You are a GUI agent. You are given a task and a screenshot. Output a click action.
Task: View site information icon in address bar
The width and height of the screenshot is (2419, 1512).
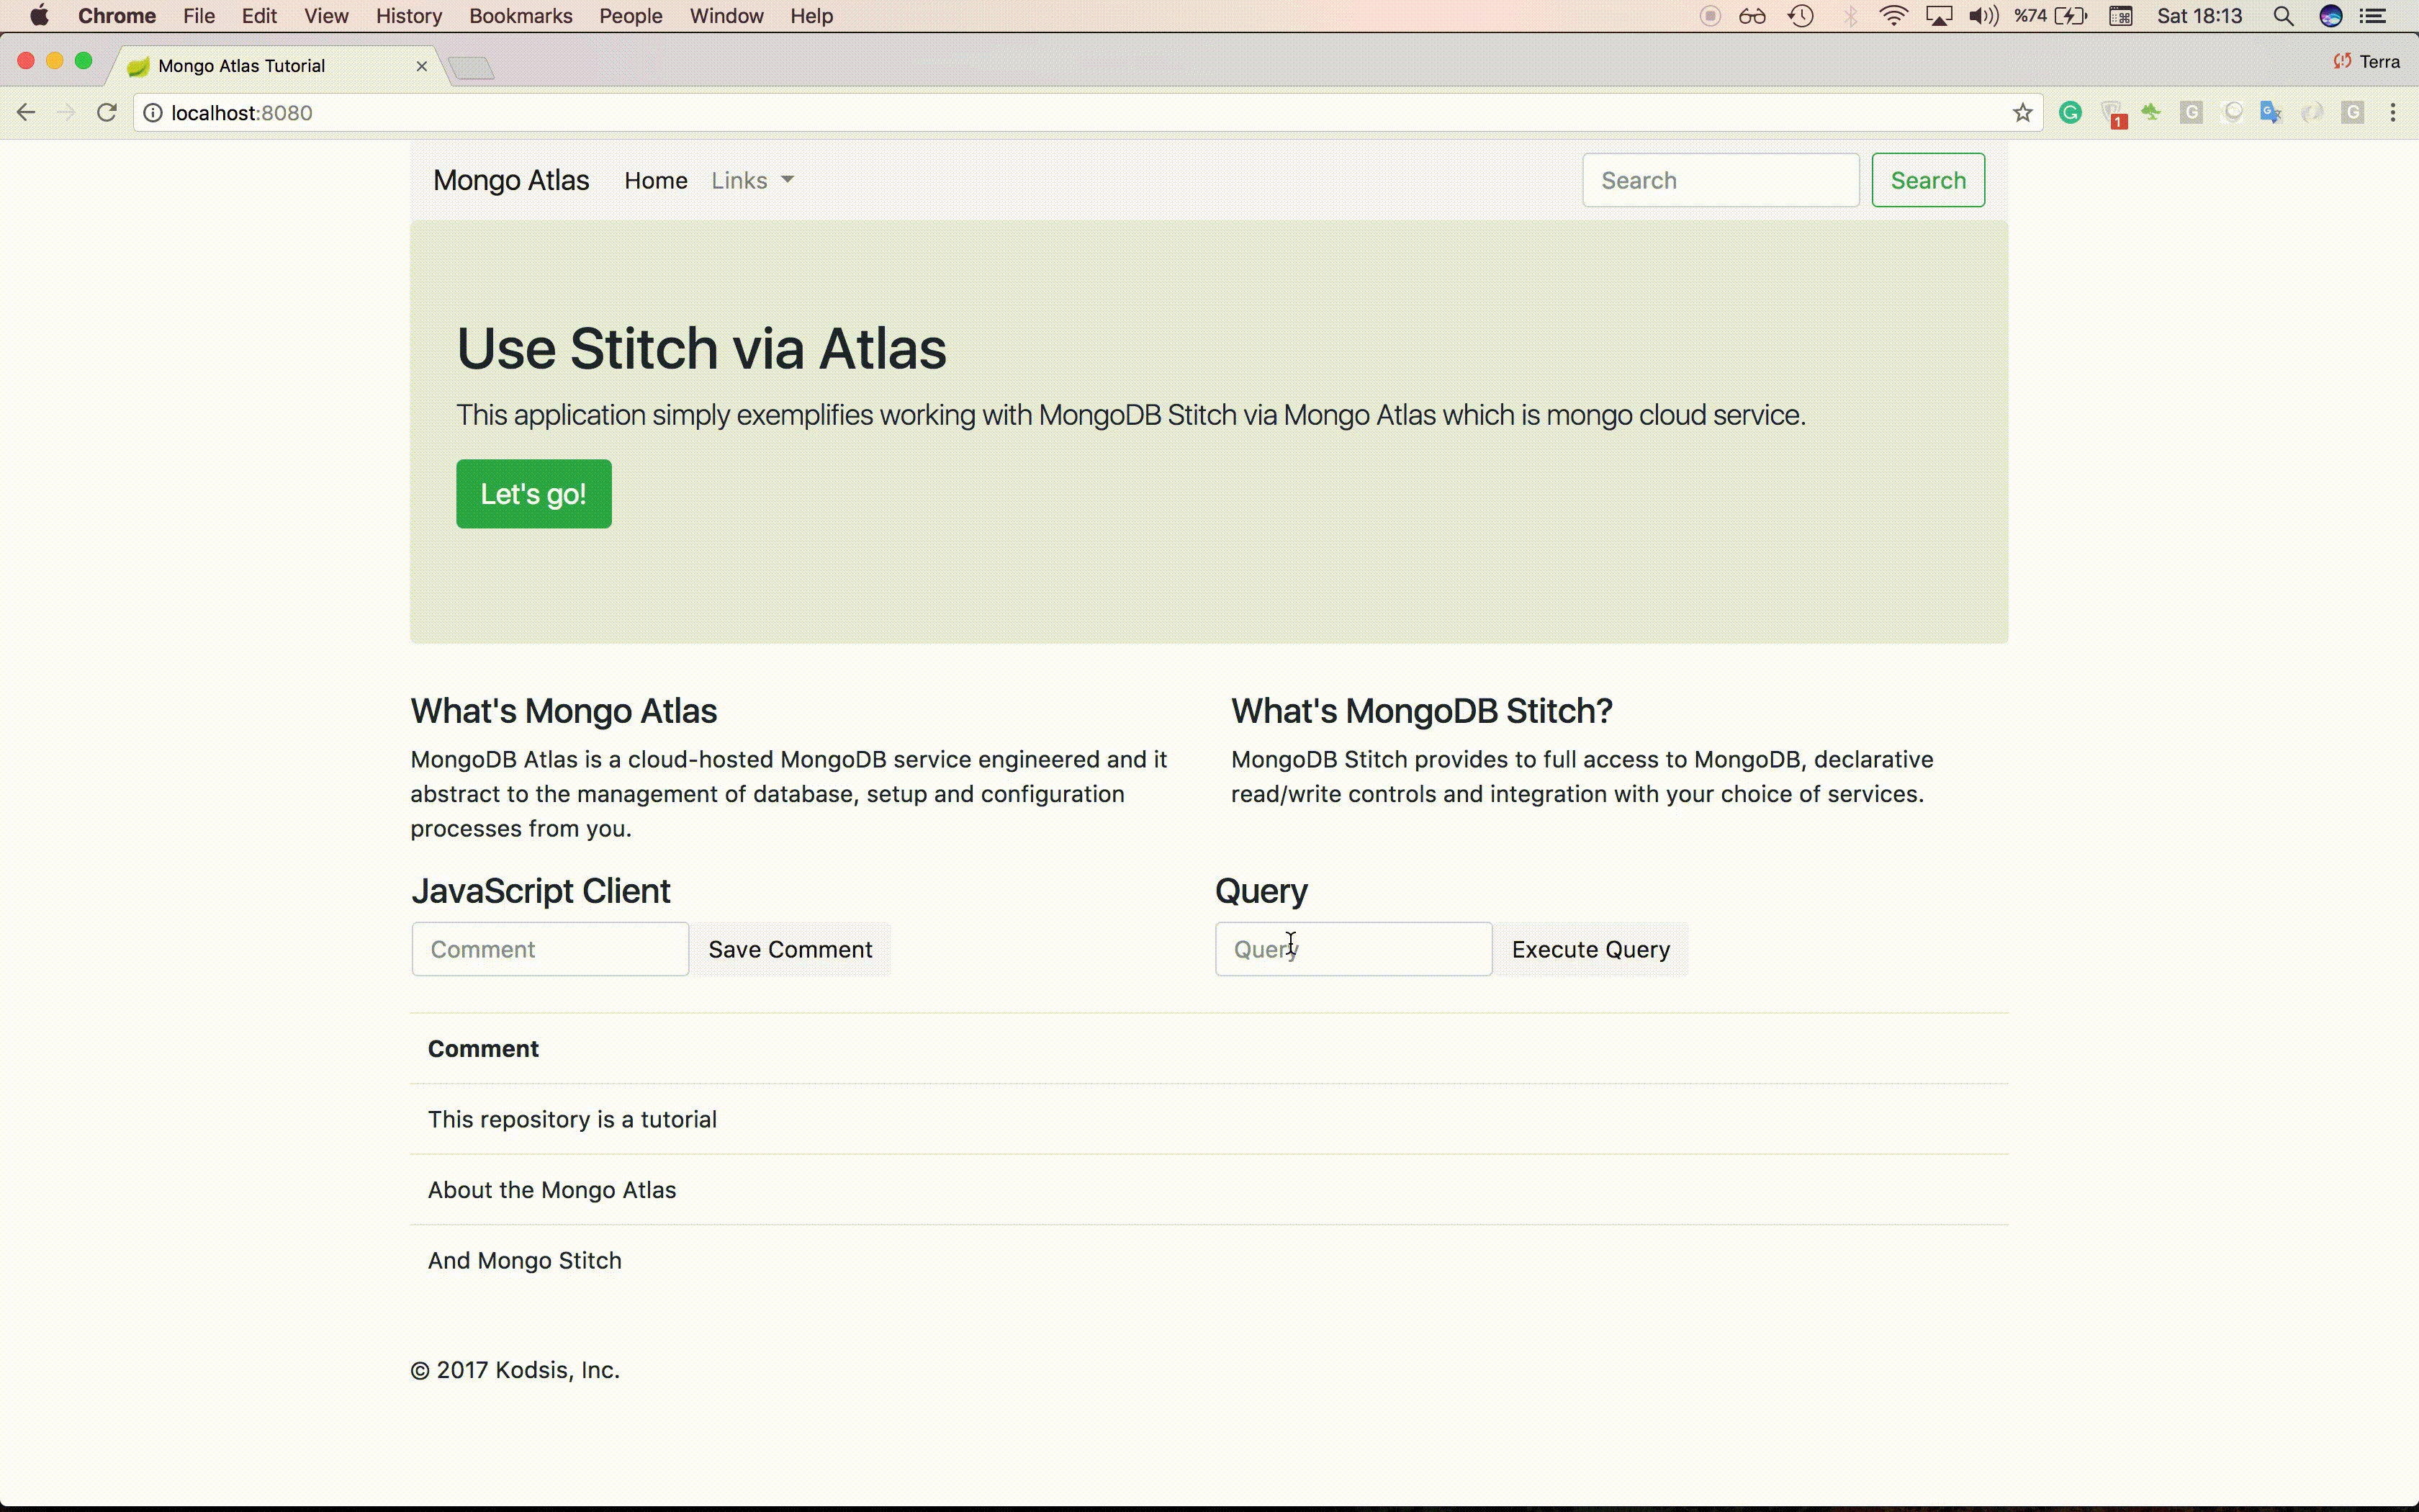pos(153,113)
